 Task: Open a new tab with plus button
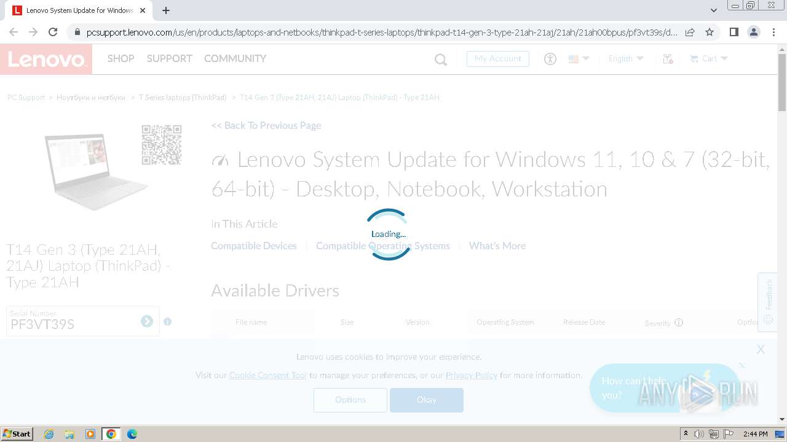pos(166,10)
